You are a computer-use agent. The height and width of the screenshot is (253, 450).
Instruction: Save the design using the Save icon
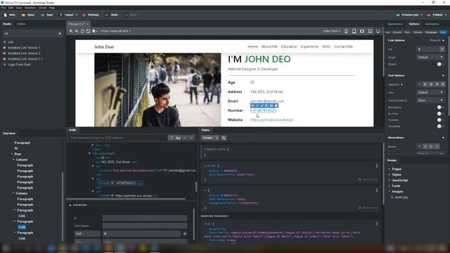(x=42, y=15)
